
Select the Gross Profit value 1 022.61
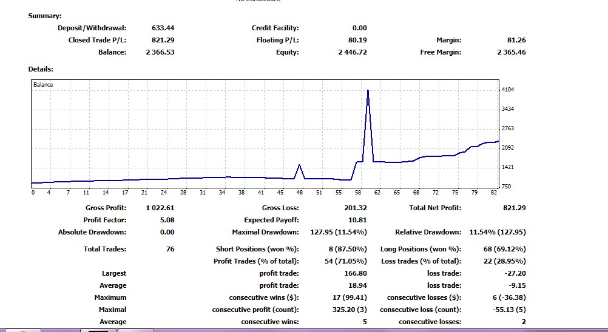(x=160, y=208)
